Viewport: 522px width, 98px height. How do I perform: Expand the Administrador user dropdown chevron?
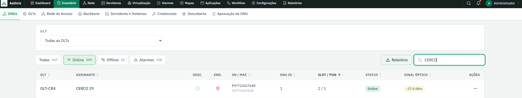[518, 3]
